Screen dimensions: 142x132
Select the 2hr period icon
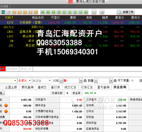[x=75, y=12]
